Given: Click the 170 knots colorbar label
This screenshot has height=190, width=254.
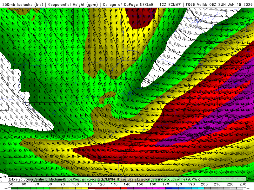Looking at the screenshot, I should [x=166, y=184].
